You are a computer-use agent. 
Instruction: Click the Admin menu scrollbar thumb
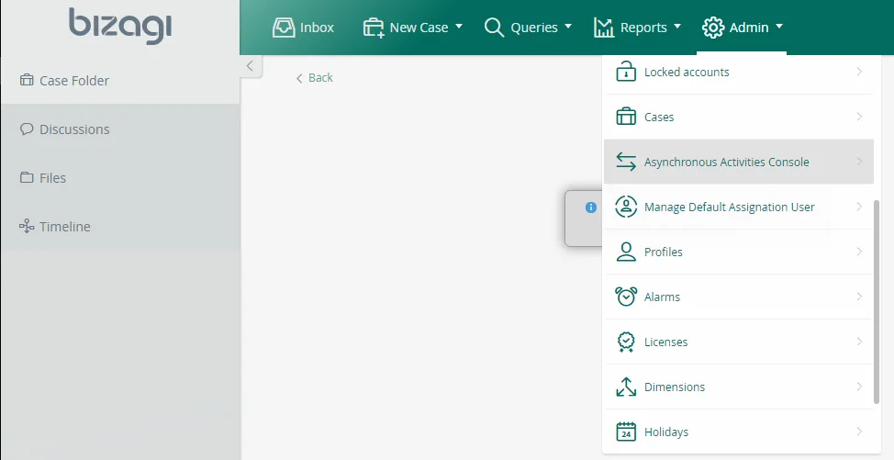pos(877,302)
